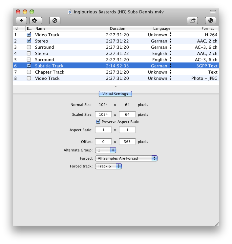
Task: Click the Aspect Ratio second field
Action: (x=127, y=130)
